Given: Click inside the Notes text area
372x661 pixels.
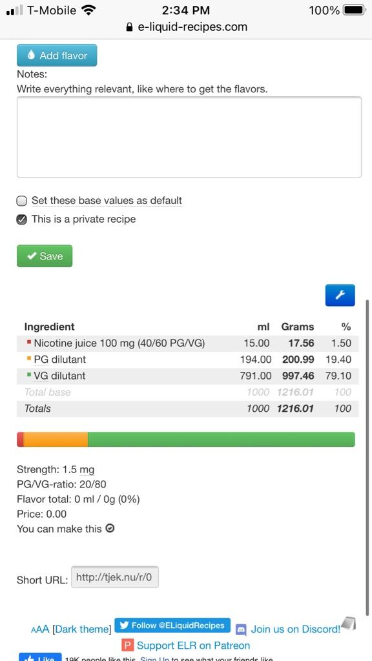Looking at the screenshot, I should (x=189, y=137).
